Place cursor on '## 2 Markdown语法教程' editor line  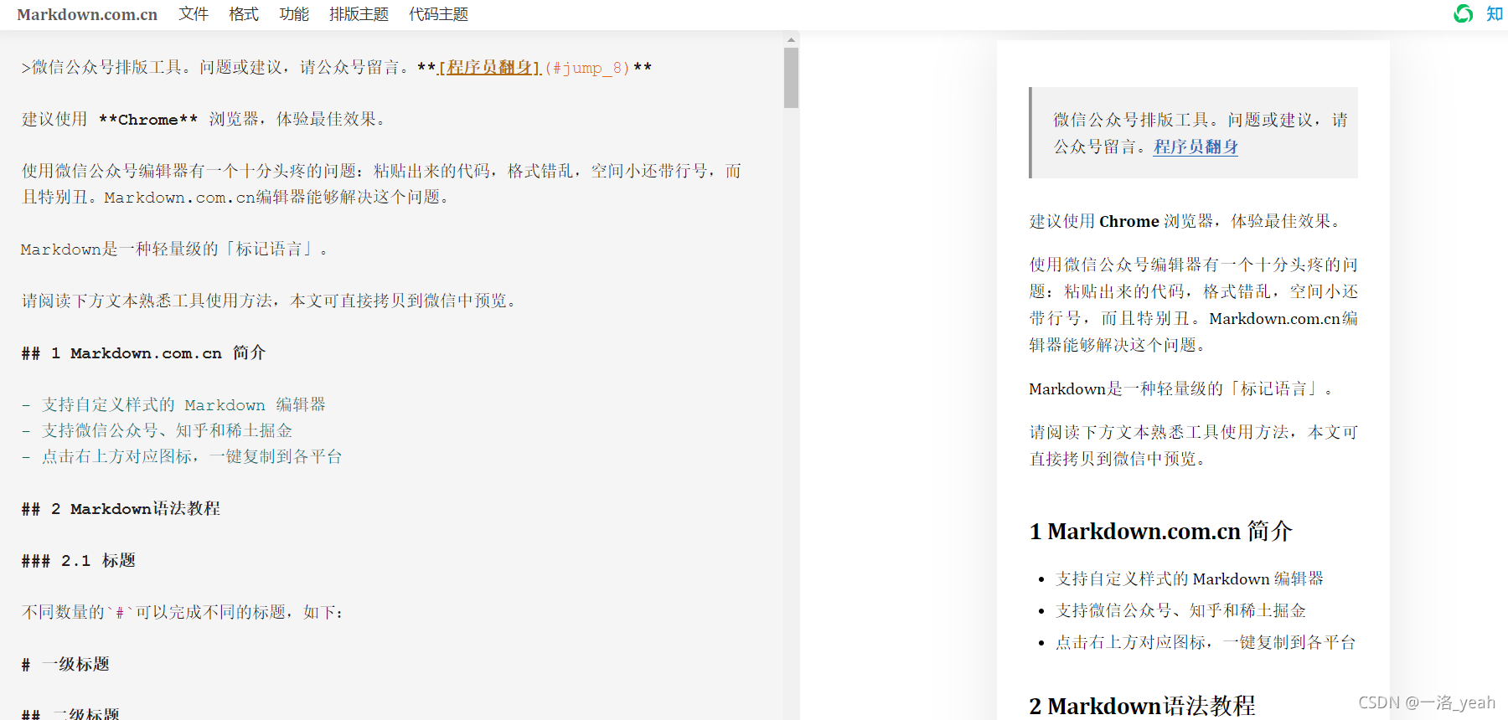[121, 509]
